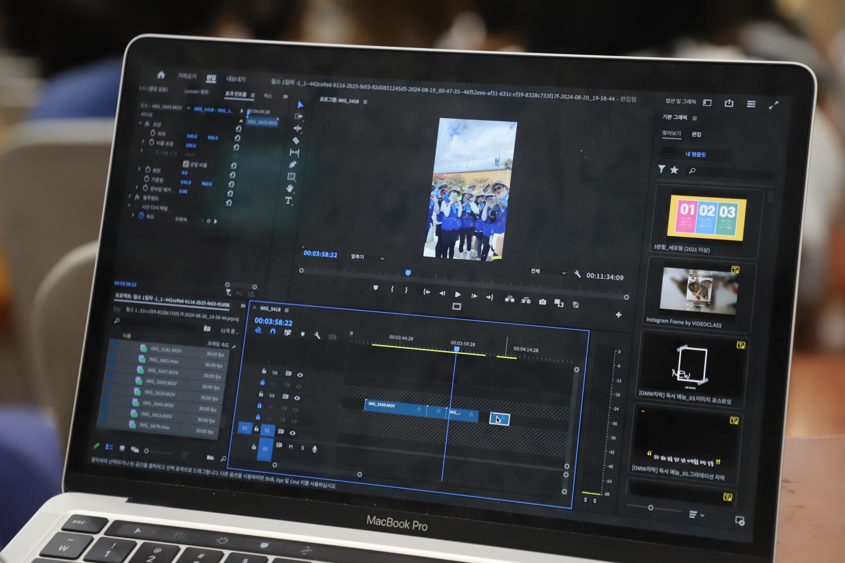Toggle nest-as-sequence insert button
This screenshot has height=563, width=845.
coord(258,330)
